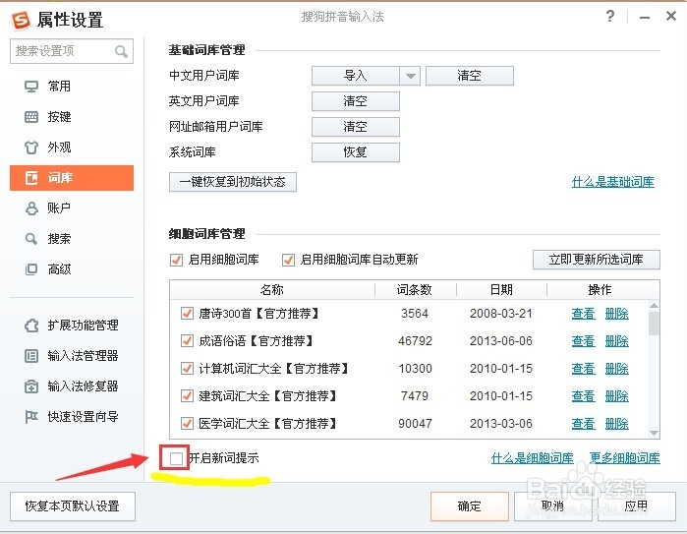Click the repair kit icon beside 输入法修复器
687x534 pixels.
[x=31, y=386]
